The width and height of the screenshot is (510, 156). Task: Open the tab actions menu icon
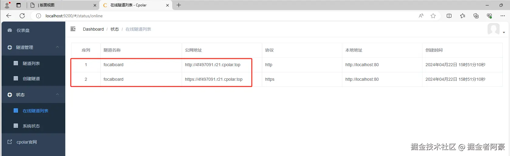19,5
